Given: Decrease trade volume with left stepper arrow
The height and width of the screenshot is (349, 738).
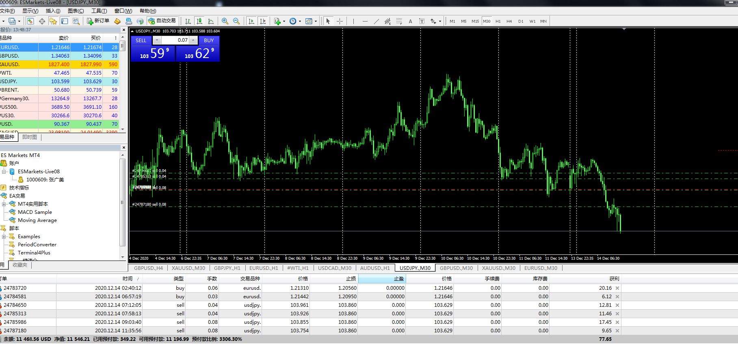Looking at the screenshot, I should (157, 40).
